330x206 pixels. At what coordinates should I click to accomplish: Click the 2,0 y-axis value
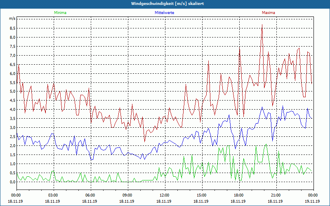(x=13, y=146)
